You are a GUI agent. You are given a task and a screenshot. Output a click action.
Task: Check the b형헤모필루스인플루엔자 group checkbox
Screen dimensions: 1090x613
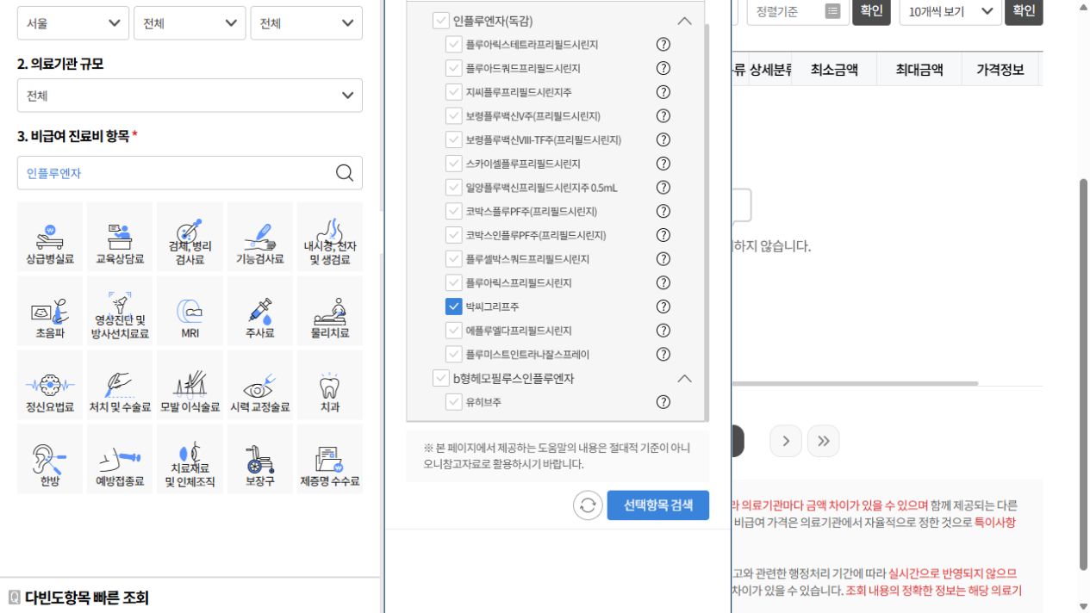[x=440, y=377]
